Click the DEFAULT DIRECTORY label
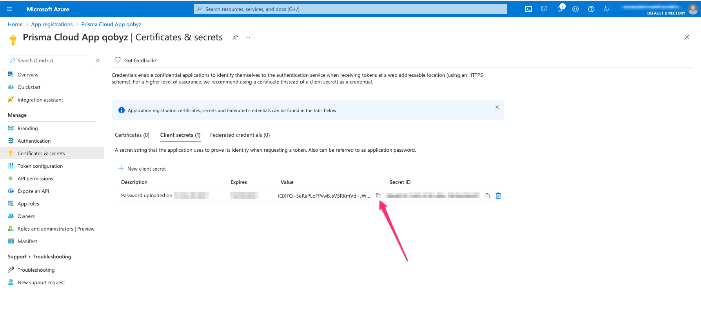701x327 pixels. (666, 13)
